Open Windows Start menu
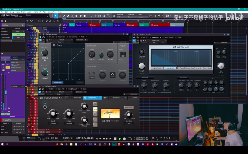 tap(2, 144)
